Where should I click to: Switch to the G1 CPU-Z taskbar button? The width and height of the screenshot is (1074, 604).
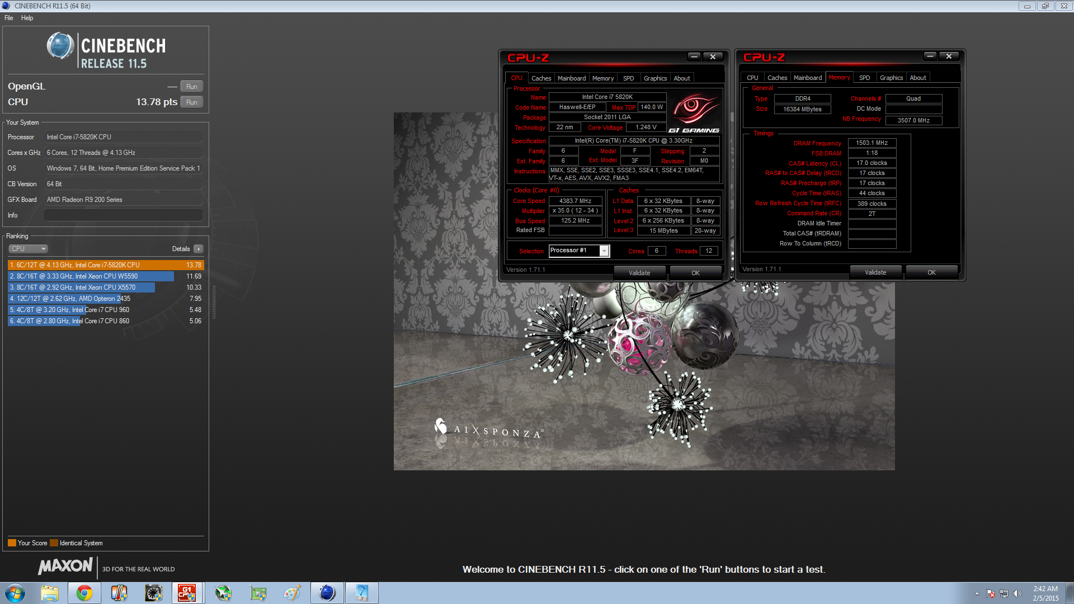click(x=187, y=593)
